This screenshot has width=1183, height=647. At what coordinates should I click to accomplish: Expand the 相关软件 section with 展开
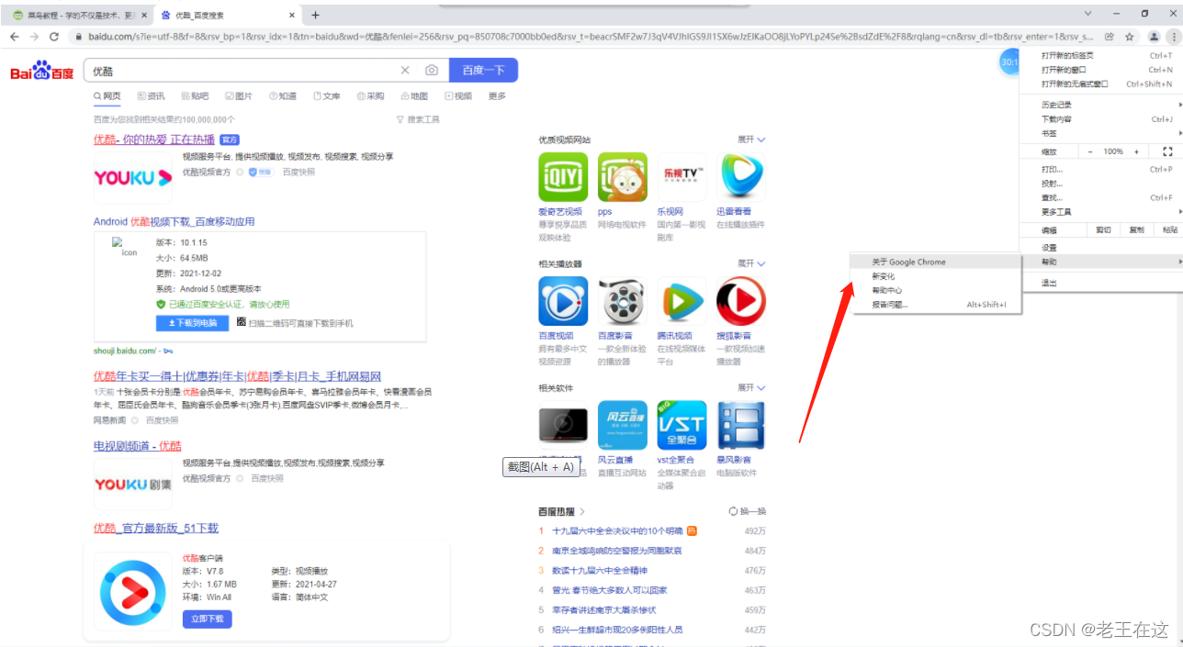(751, 387)
